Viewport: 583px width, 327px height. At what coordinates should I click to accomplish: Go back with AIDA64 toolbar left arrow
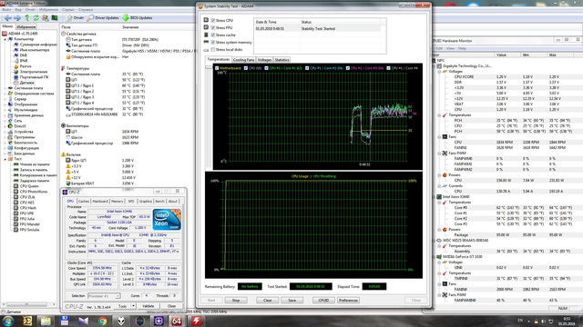[x=8, y=18]
